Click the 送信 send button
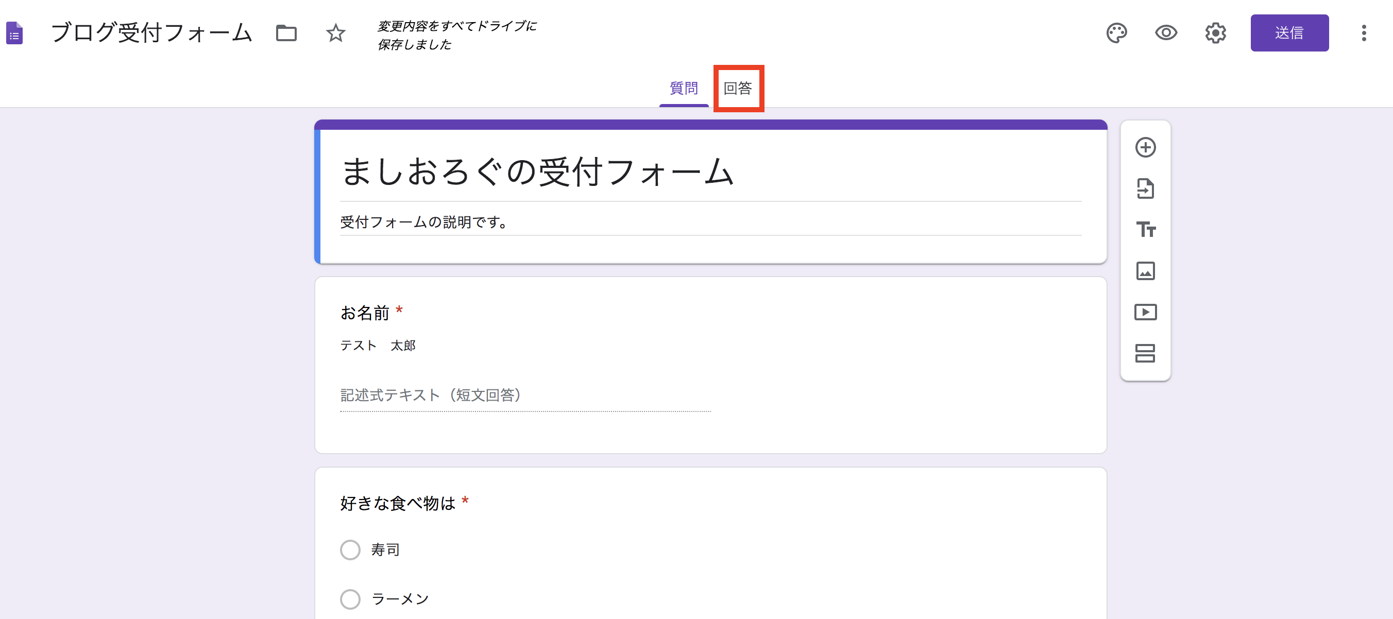The image size is (1393, 619). 1289,33
